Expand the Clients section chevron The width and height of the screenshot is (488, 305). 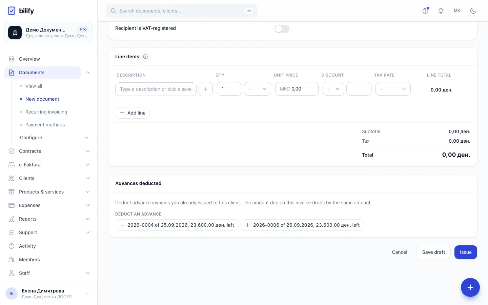pos(88,178)
